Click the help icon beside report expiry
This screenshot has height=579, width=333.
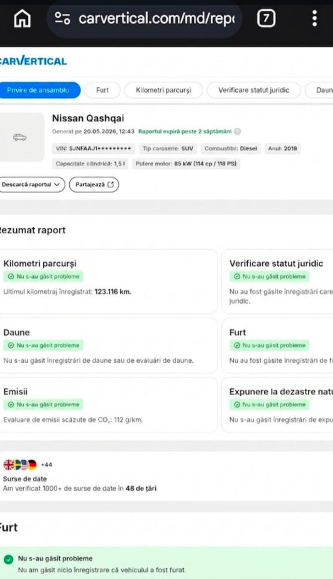point(237,131)
